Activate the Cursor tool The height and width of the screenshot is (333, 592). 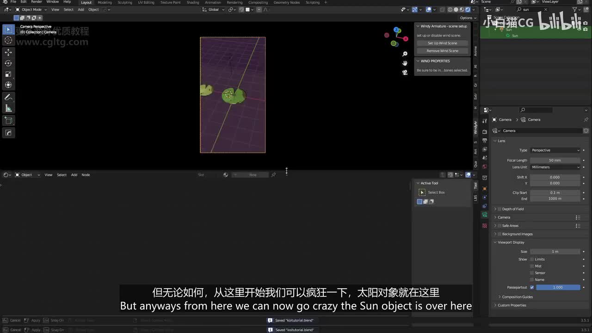8,40
